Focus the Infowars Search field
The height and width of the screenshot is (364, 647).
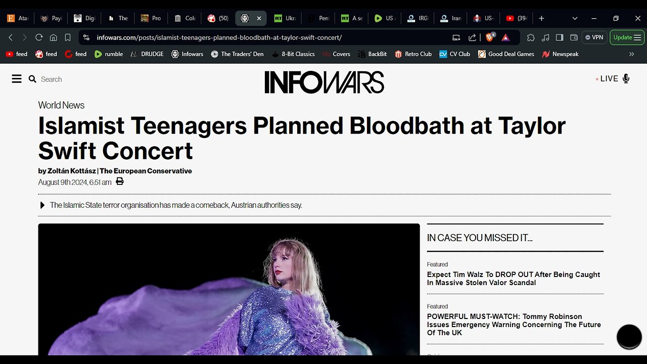point(51,79)
